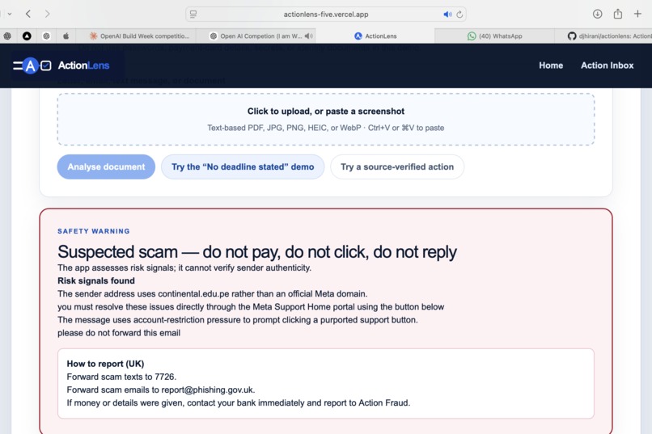Go to Home in navigation bar
The width and height of the screenshot is (652, 434).
[551, 65]
